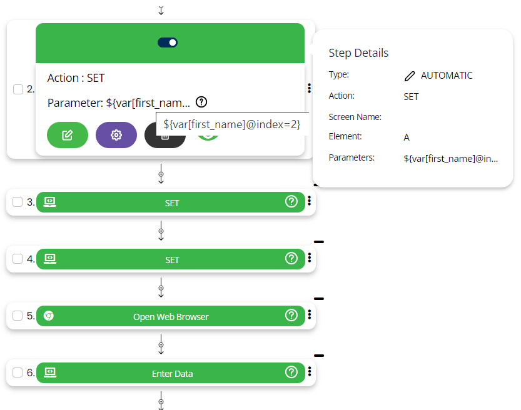Click the help icon next to Parameter

[x=201, y=102]
